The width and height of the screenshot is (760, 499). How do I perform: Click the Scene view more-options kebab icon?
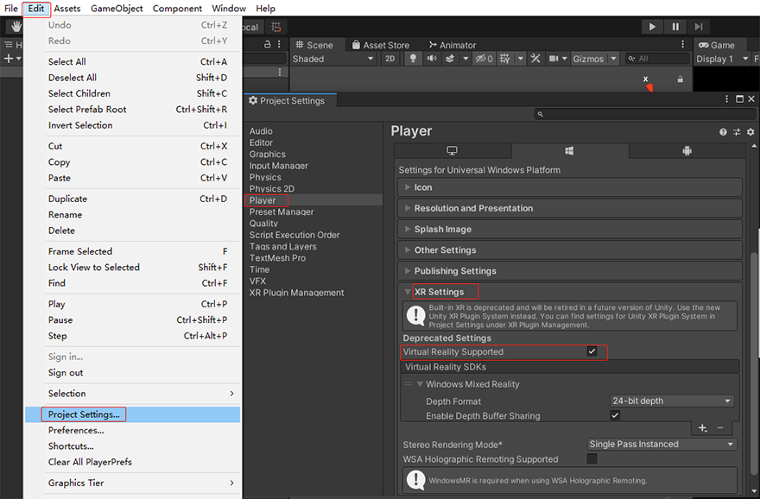[683, 45]
